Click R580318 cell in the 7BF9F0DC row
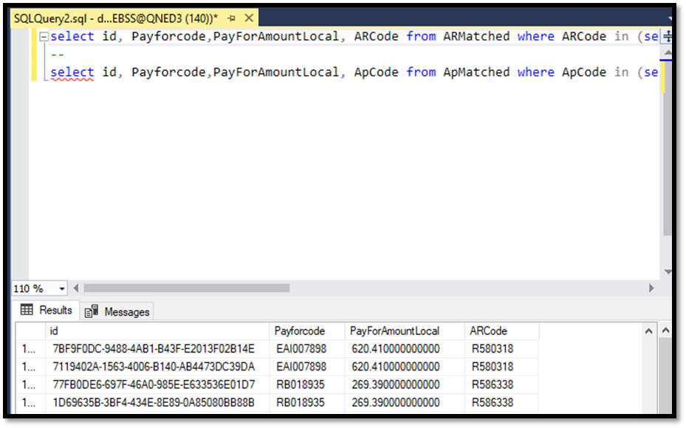686x428 pixels. pyautogui.click(x=502, y=349)
